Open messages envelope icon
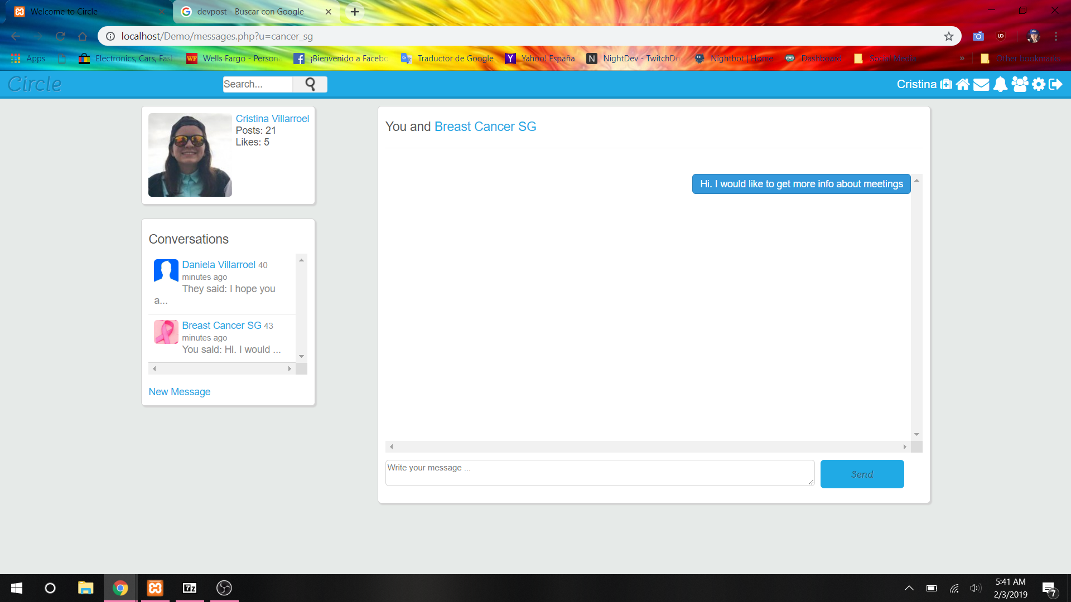 [x=981, y=84]
